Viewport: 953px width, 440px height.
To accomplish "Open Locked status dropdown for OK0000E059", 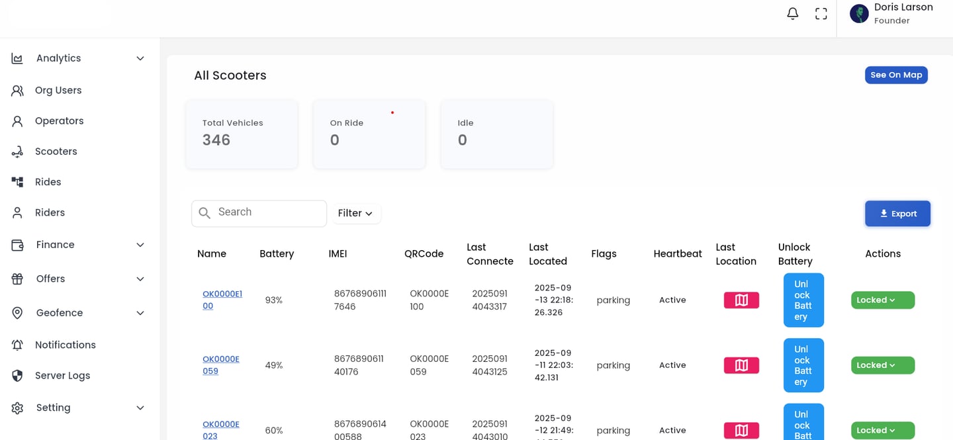I will click(x=882, y=365).
